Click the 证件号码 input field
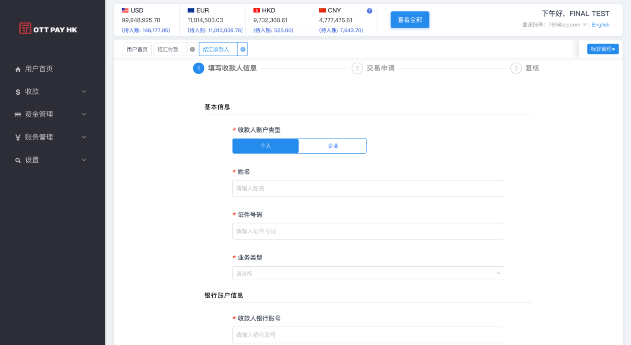The width and height of the screenshot is (631, 345). click(x=368, y=231)
